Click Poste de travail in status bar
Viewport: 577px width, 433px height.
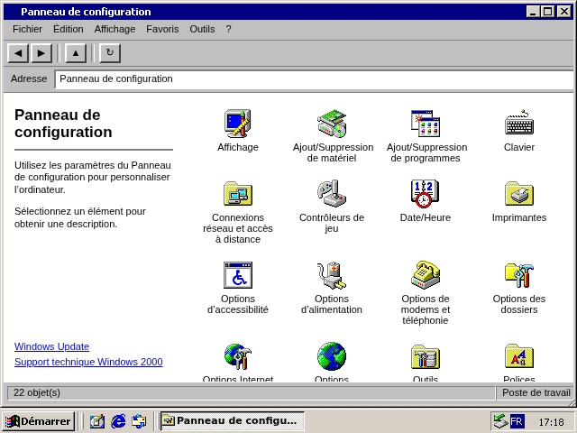(x=536, y=393)
